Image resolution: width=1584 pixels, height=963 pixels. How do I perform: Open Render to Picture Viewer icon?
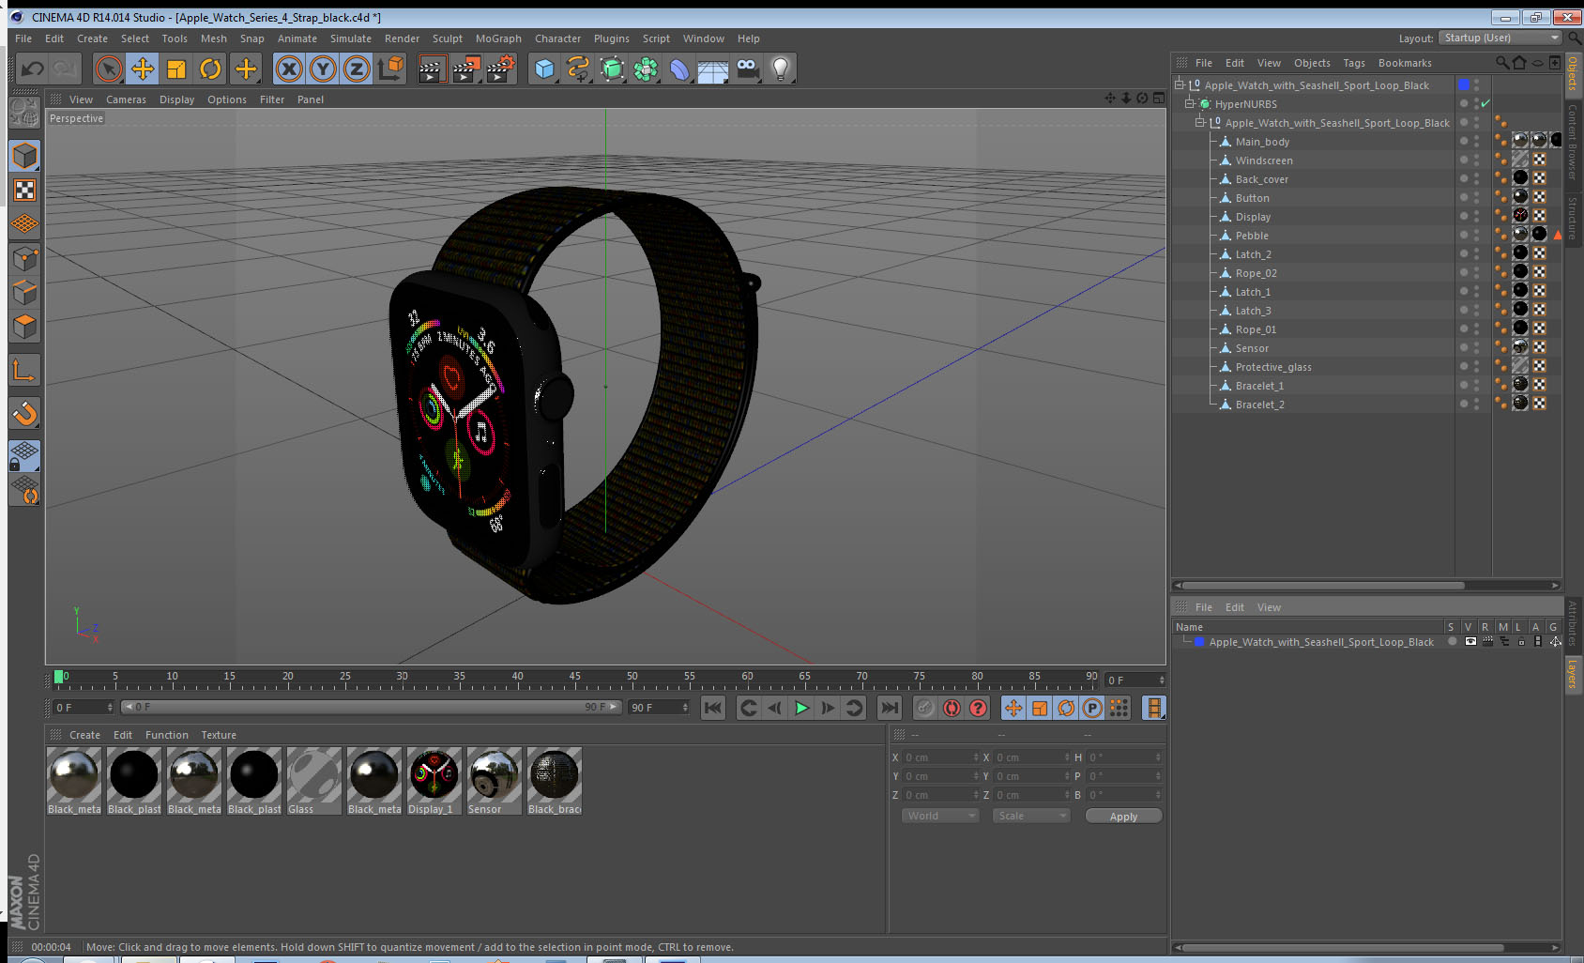[466, 69]
